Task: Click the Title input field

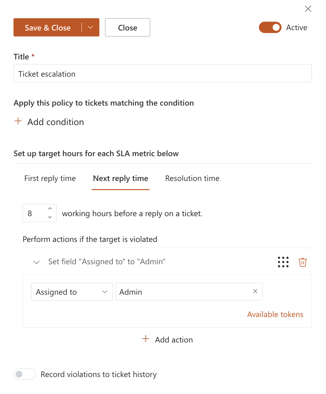Action: click(x=162, y=74)
